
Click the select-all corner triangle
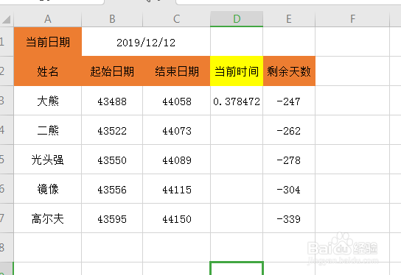7,19
